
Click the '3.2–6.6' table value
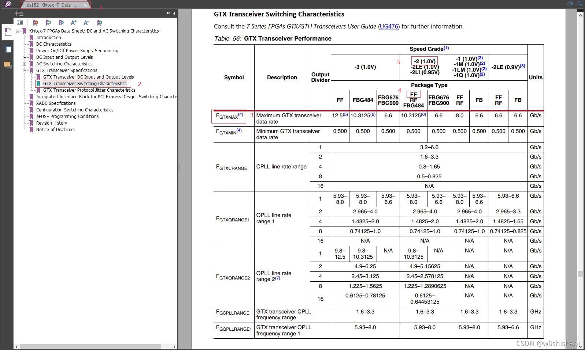[429, 147]
